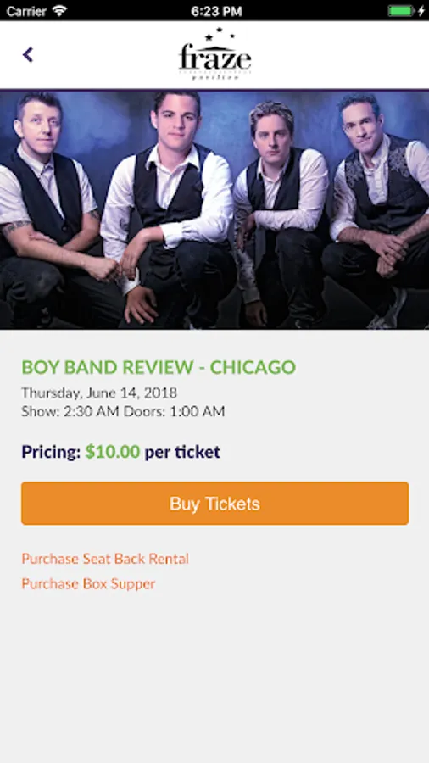This screenshot has width=429, height=763.
Task: Tap the $10.00 ticket price
Action: pos(113,452)
